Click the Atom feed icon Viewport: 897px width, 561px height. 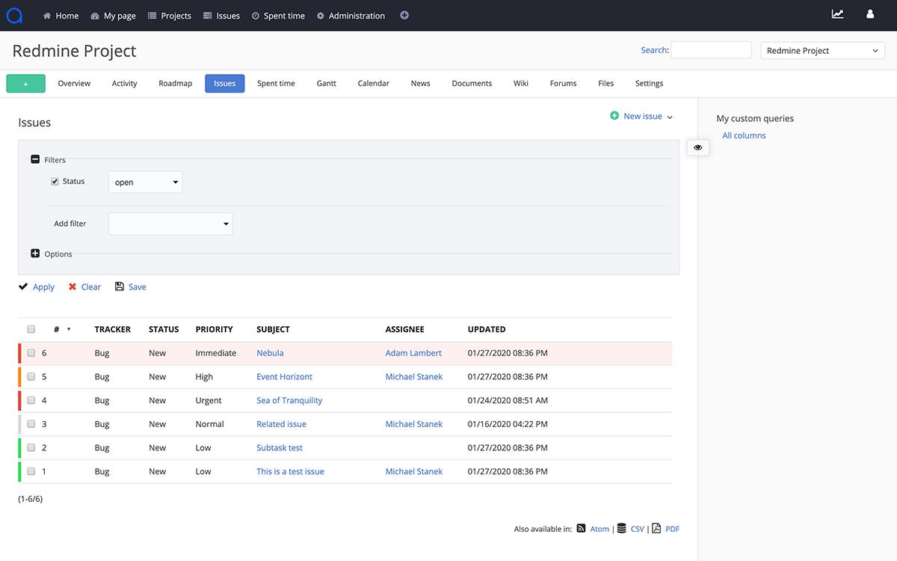point(581,528)
